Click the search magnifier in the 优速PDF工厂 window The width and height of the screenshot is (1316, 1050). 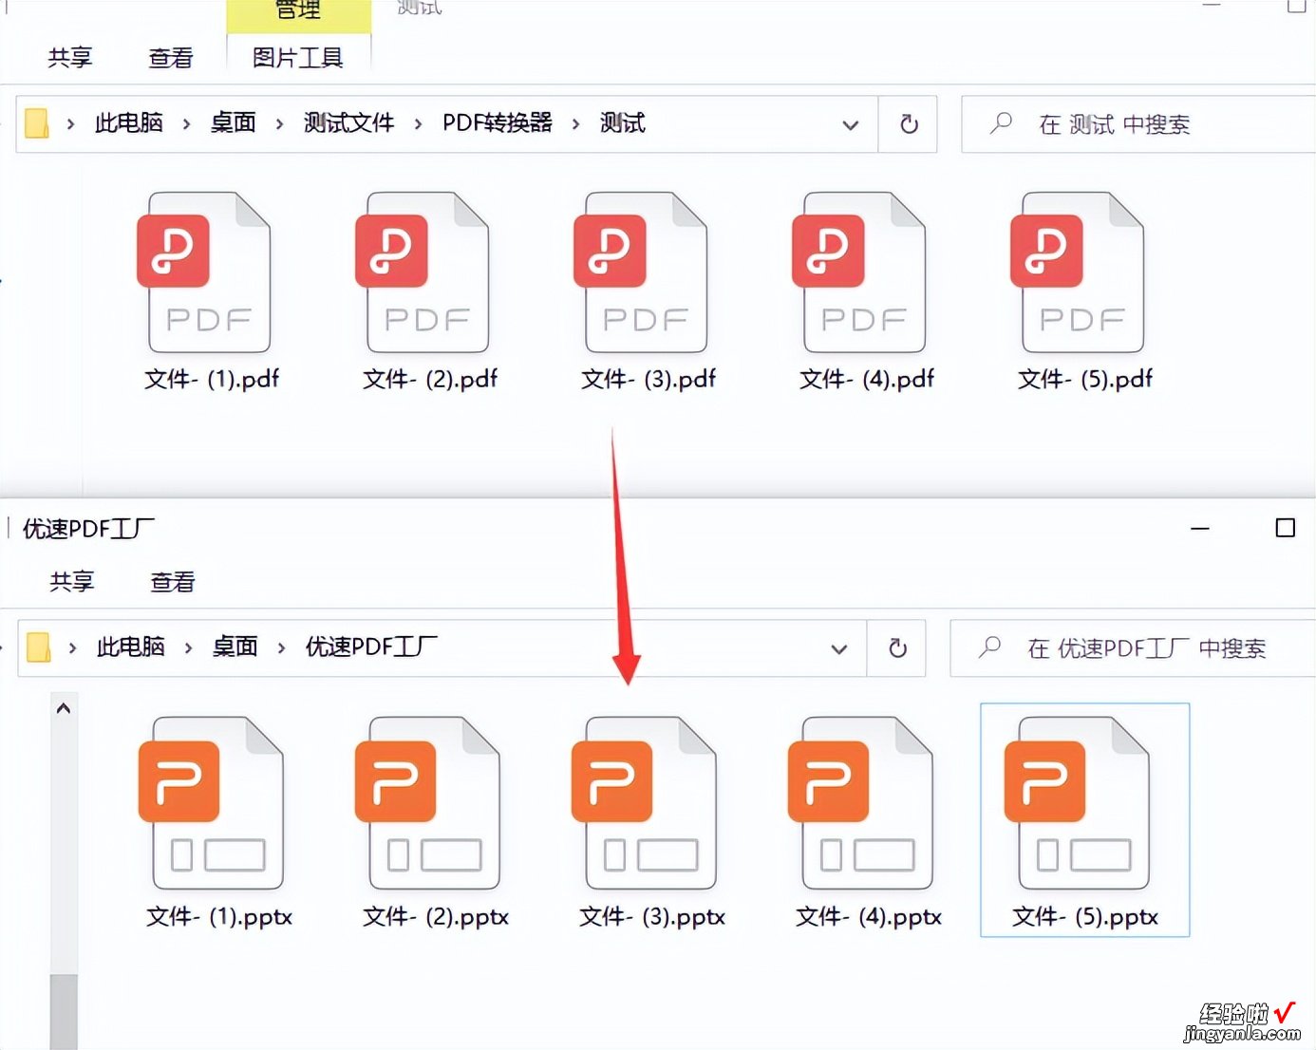[989, 647]
